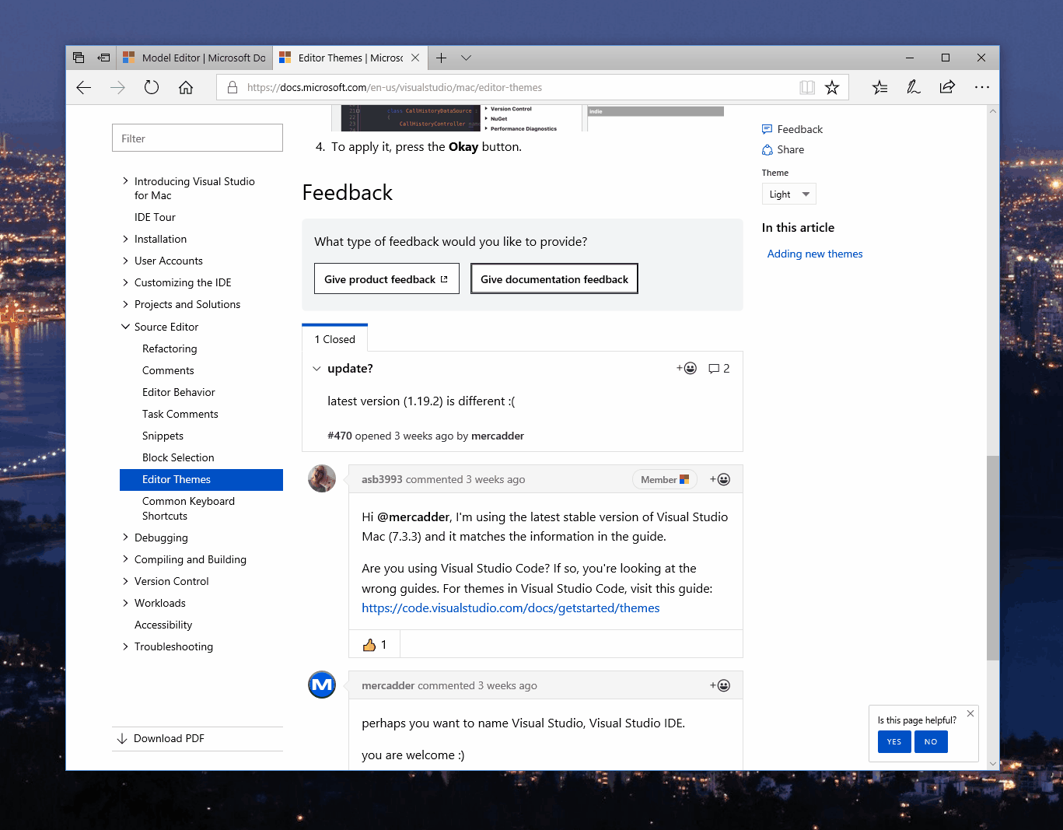Screen dimensions: 1063x830
Task: Click inside the Filter text box
Action: (198, 138)
